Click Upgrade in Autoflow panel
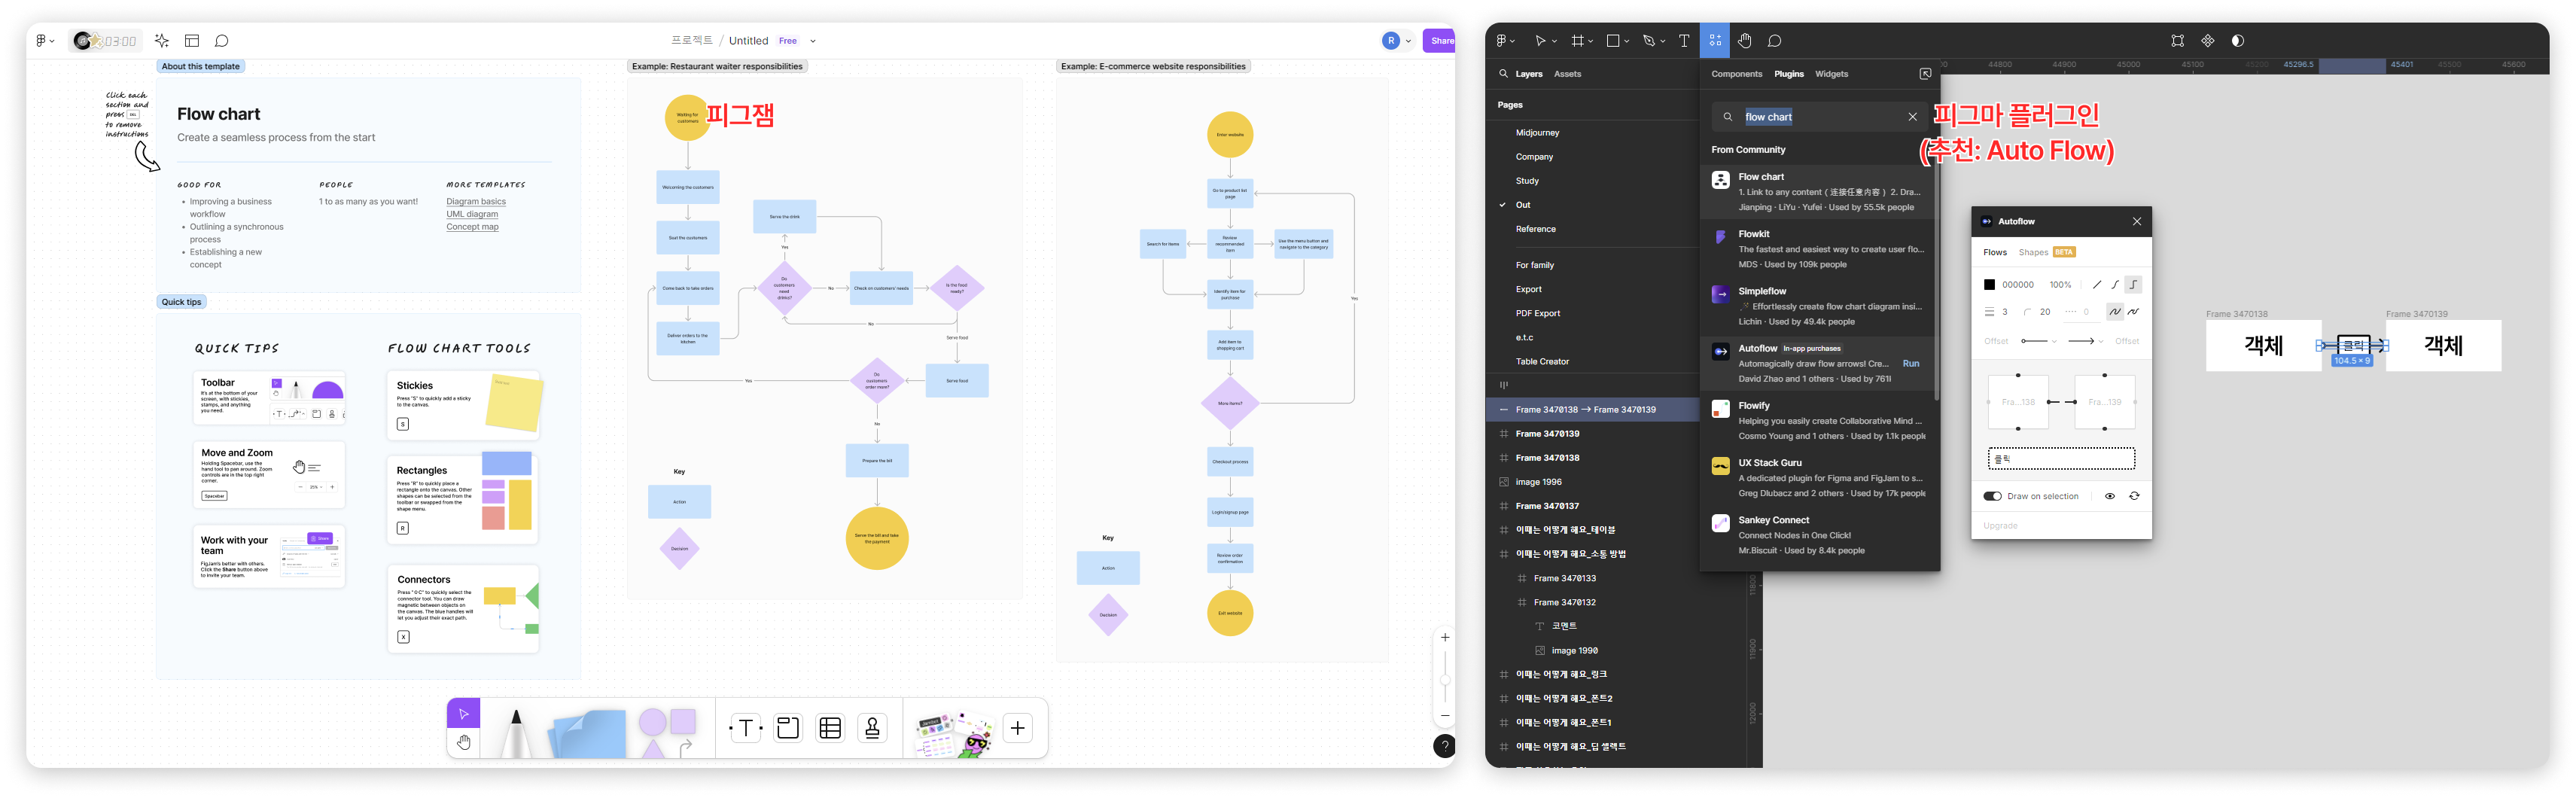This screenshot has height=798, width=2576. click(2000, 526)
